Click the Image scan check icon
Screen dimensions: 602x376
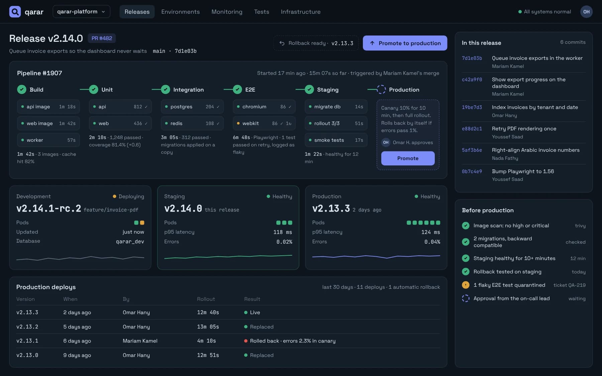[x=466, y=226]
